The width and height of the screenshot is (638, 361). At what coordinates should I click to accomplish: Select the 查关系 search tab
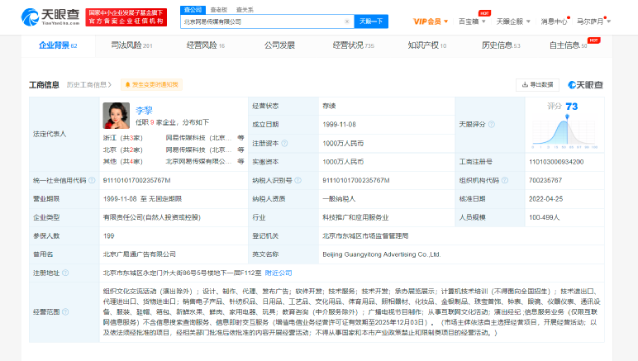click(x=245, y=10)
